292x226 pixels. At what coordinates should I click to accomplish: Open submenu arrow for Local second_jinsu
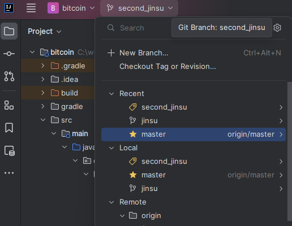point(281,162)
